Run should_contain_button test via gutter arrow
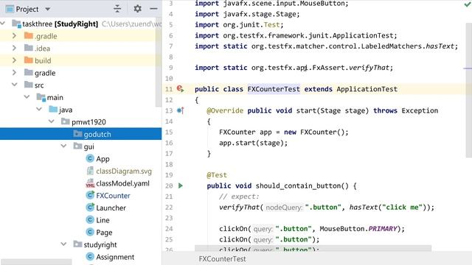472x265 pixels. 180,185
